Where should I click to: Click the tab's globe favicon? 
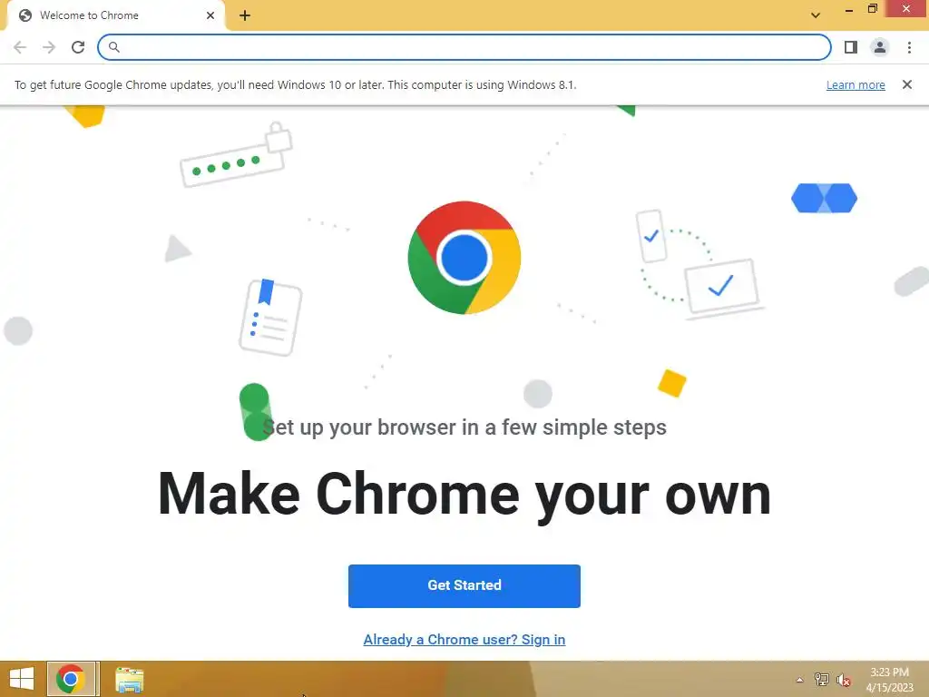[25, 15]
